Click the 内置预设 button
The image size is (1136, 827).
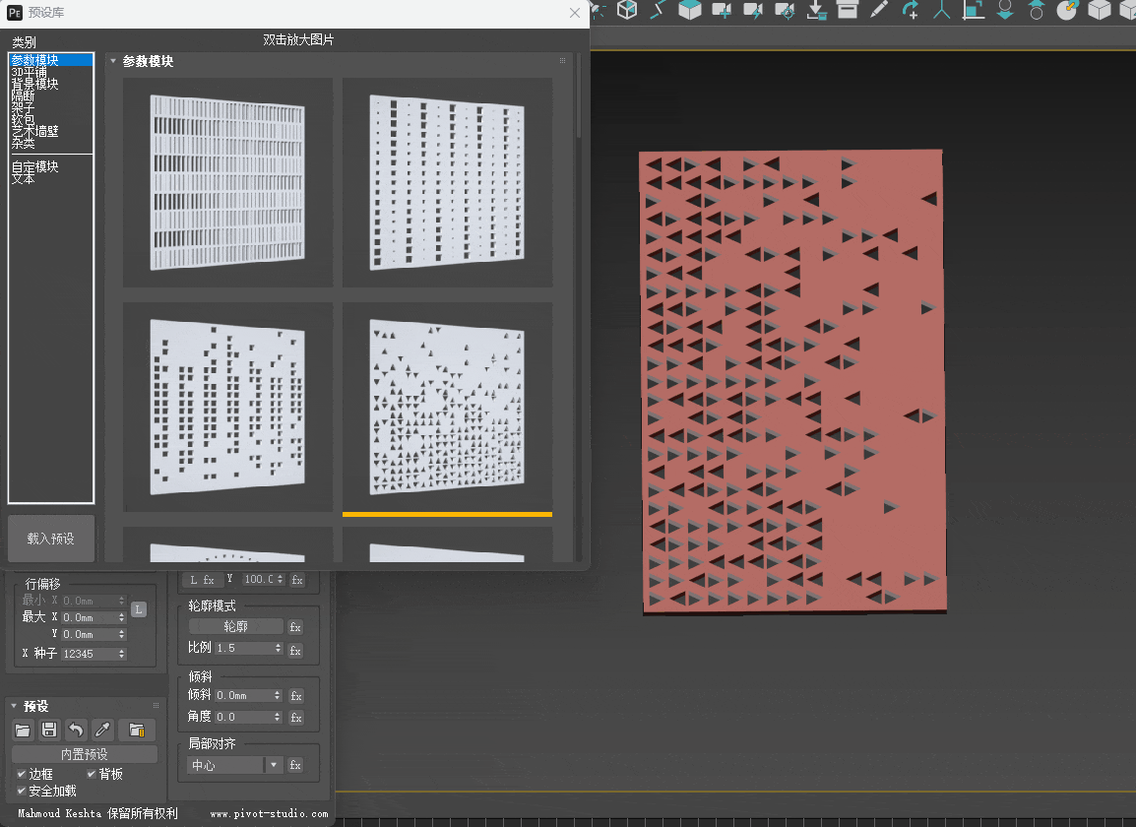[85, 754]
